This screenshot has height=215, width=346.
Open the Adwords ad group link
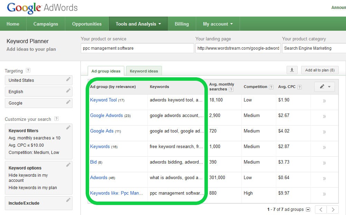coord(99,177)
